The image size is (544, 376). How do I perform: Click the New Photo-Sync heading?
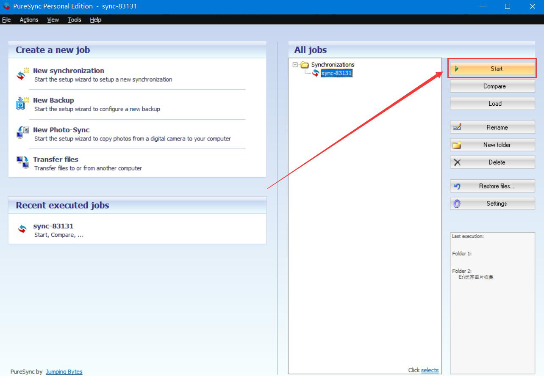pos(61,130)
